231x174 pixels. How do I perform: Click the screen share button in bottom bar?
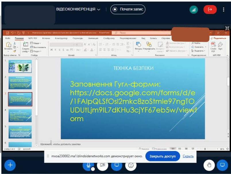[x=117, y=165]
